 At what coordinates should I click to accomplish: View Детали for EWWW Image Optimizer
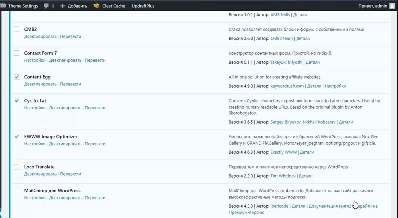pos(307,152)
